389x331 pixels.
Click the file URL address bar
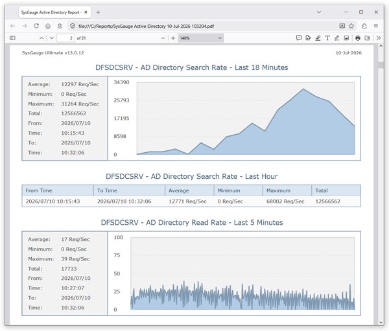point(204,26)
